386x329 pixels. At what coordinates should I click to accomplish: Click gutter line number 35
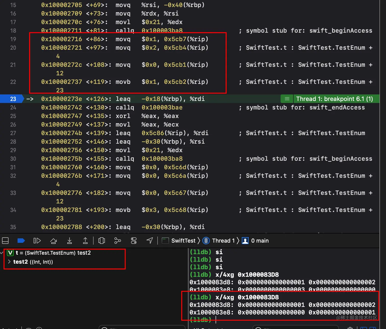click(x=13, y=227)
